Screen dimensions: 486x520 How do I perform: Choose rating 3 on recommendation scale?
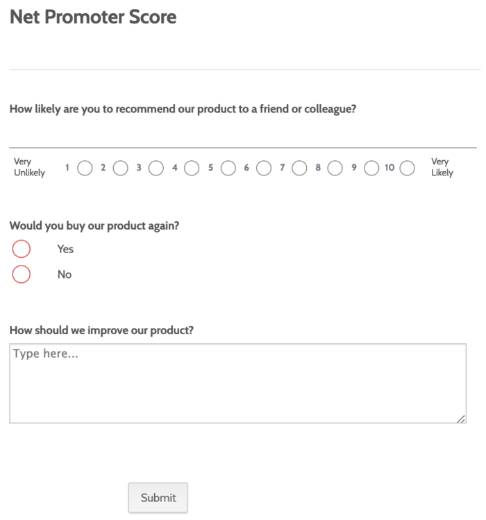coord(156,168)
